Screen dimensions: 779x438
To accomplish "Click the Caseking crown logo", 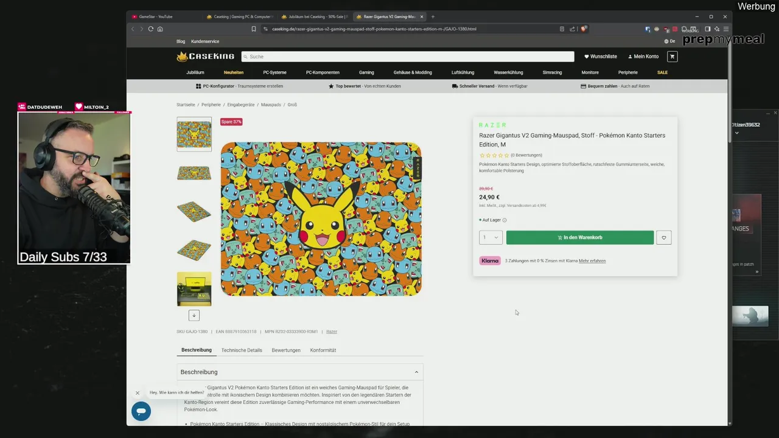I will point(205,57).
